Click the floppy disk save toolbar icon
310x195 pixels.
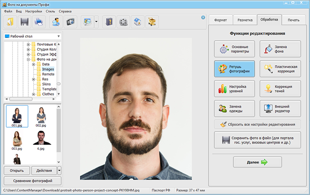coord(24,22)
